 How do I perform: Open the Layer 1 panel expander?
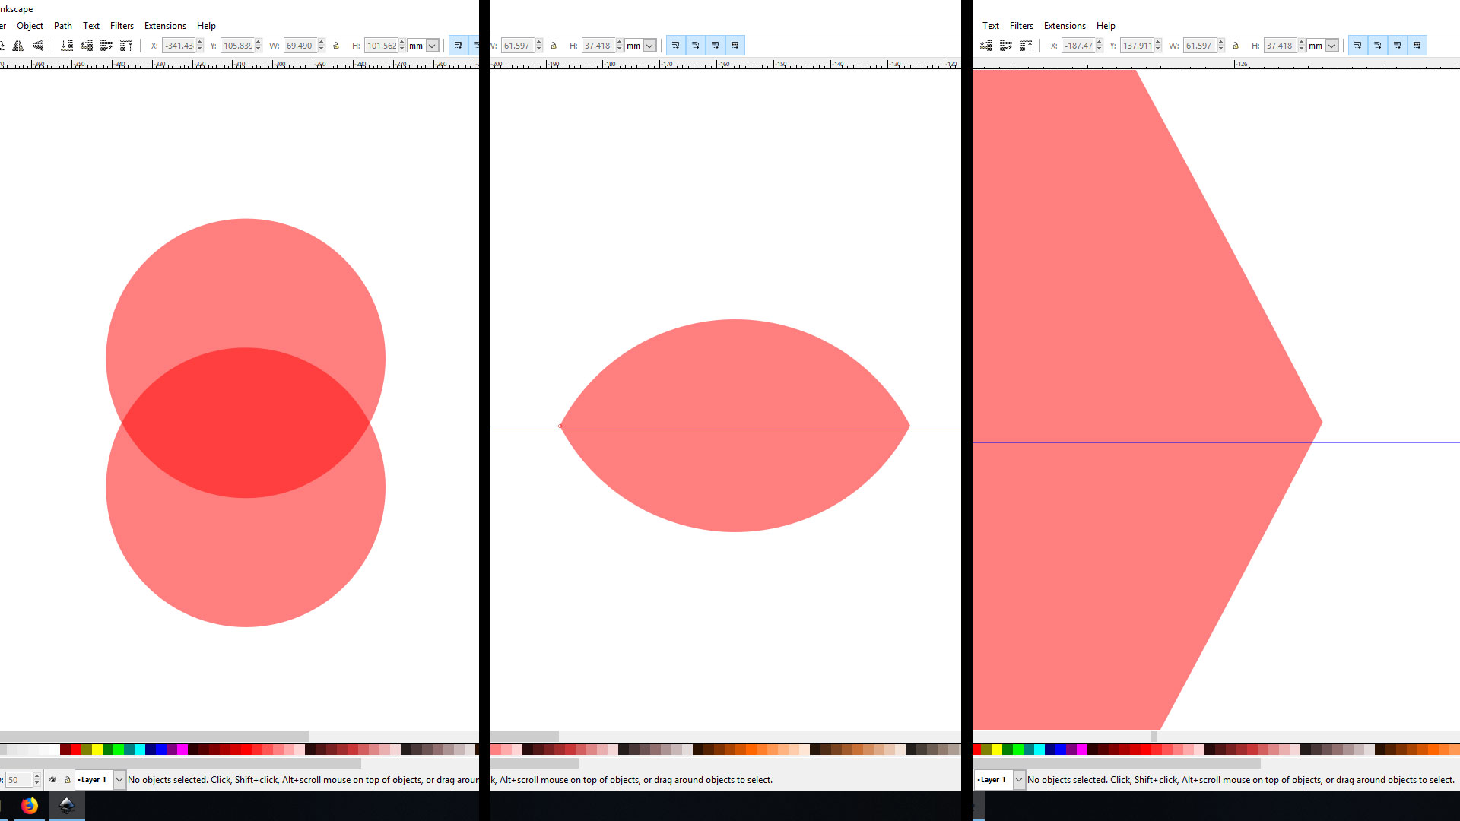pyautogui.click(x=119, y=780)
